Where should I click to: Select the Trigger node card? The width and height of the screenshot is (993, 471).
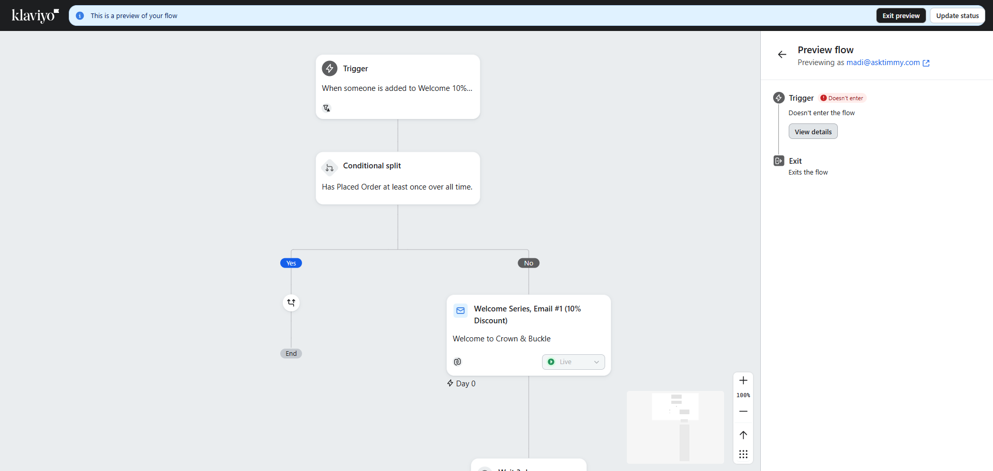[397, 86]
